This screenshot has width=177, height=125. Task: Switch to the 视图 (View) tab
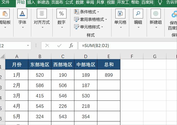click(111, 2)
